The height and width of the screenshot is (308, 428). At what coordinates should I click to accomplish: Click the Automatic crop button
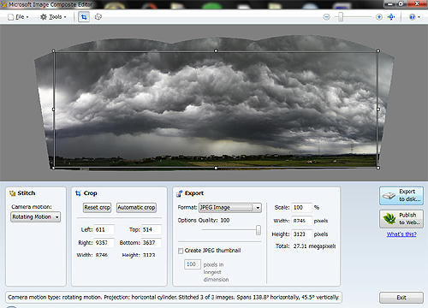coord(136,208)
